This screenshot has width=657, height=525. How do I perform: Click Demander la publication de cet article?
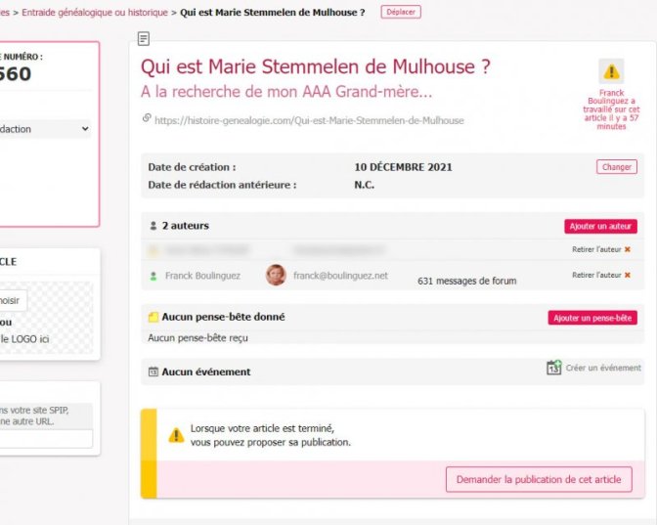539,479
